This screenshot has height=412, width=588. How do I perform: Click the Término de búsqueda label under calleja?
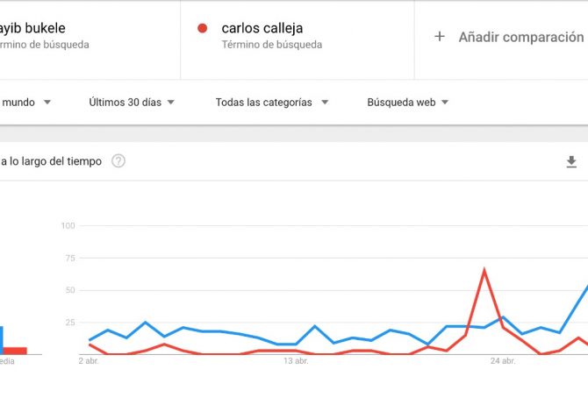point(272,45)
